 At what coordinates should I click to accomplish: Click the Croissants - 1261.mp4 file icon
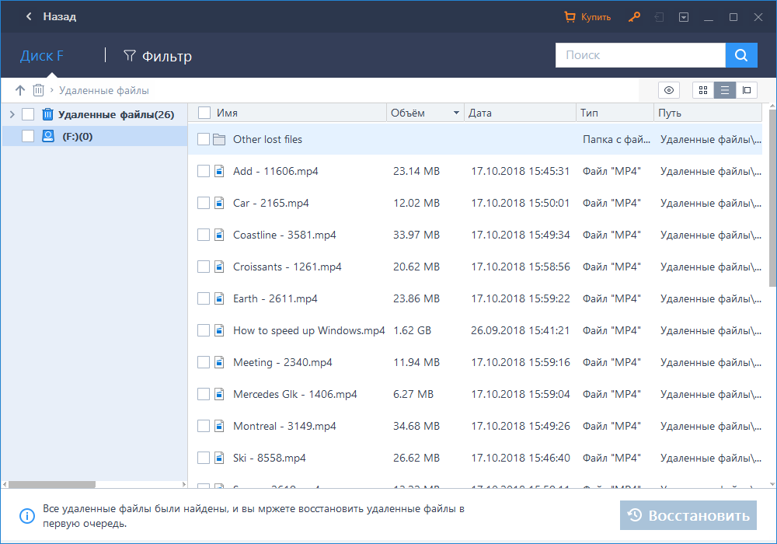(219, 267)
